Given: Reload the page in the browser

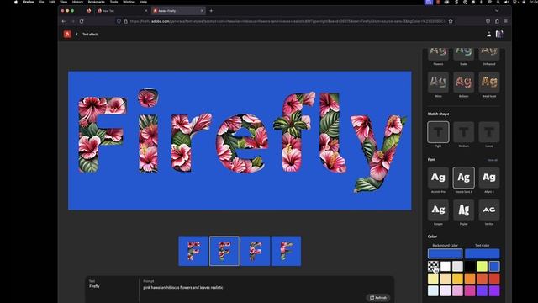Looking at the screenshot, I should (x=82, y=21).
